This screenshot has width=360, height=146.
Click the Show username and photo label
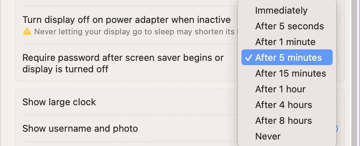(80, 128)
